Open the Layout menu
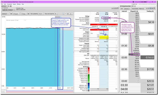 (14, 4)
